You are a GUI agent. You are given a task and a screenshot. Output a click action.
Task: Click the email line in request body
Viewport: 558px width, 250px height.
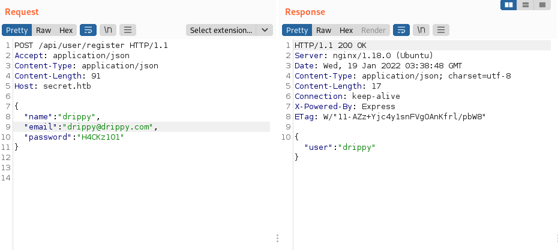tap(90, 127)
